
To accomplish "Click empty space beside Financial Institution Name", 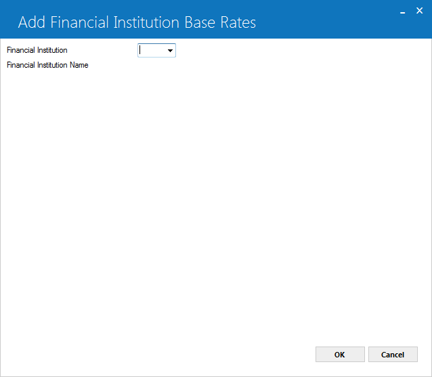I will coord(221,65).
